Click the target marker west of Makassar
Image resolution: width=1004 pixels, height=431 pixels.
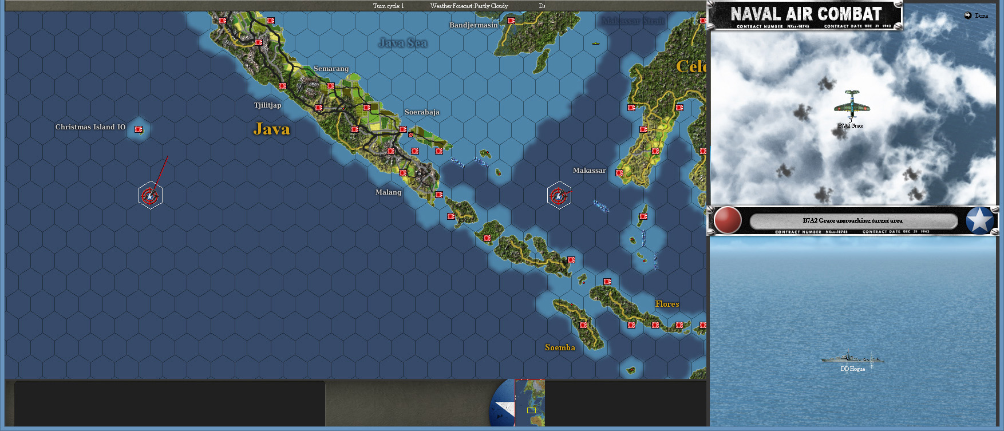559,196
